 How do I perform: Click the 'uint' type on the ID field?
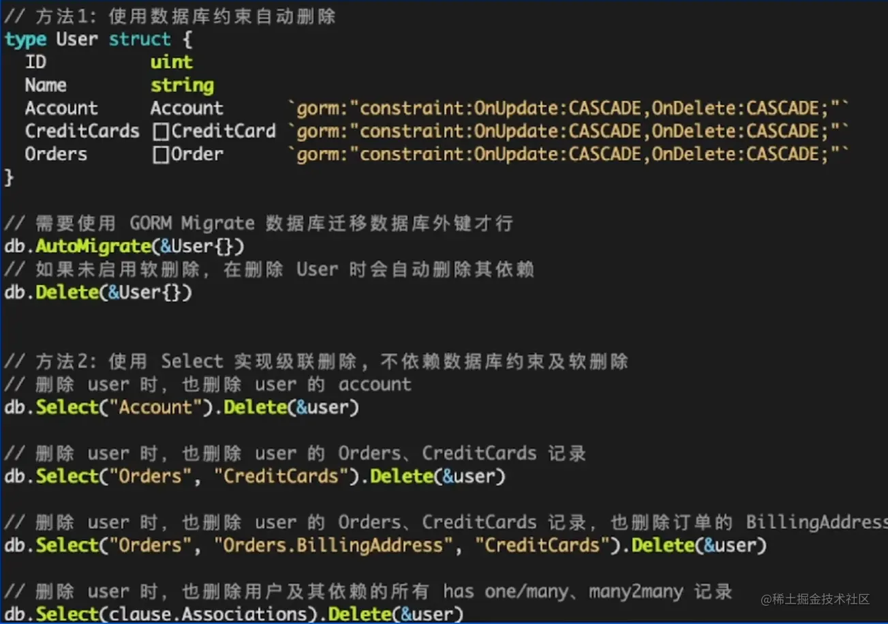[172, 62]
